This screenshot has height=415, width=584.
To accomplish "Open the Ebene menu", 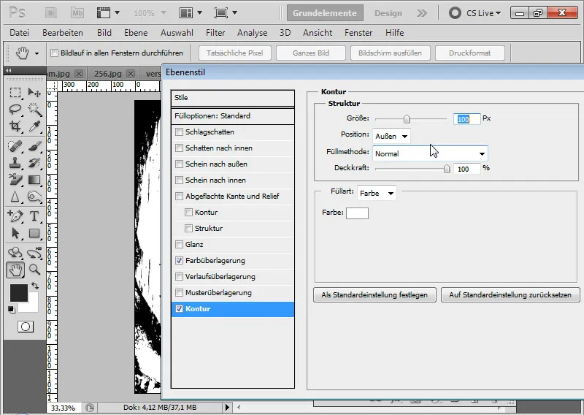I will coord(136,33).
